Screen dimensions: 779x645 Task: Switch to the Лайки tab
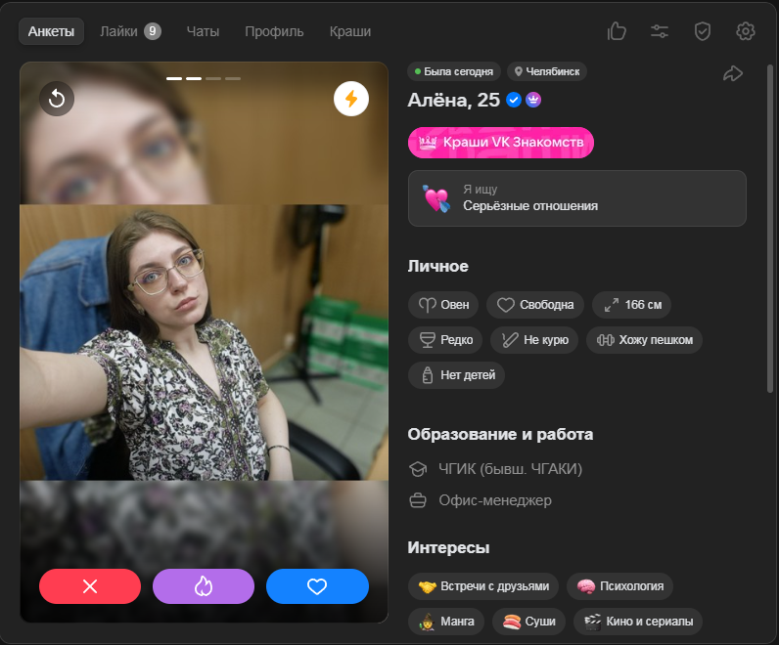tap(130, 31)
